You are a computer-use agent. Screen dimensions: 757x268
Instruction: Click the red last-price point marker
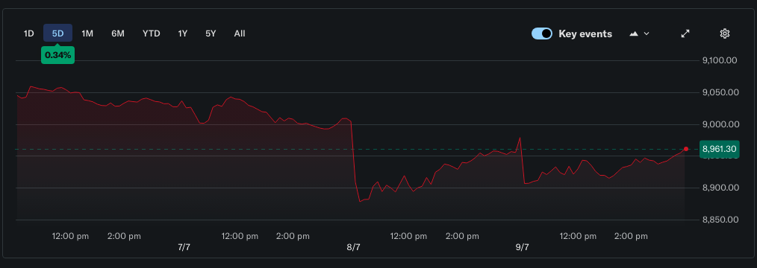click(x=685, y=149)
